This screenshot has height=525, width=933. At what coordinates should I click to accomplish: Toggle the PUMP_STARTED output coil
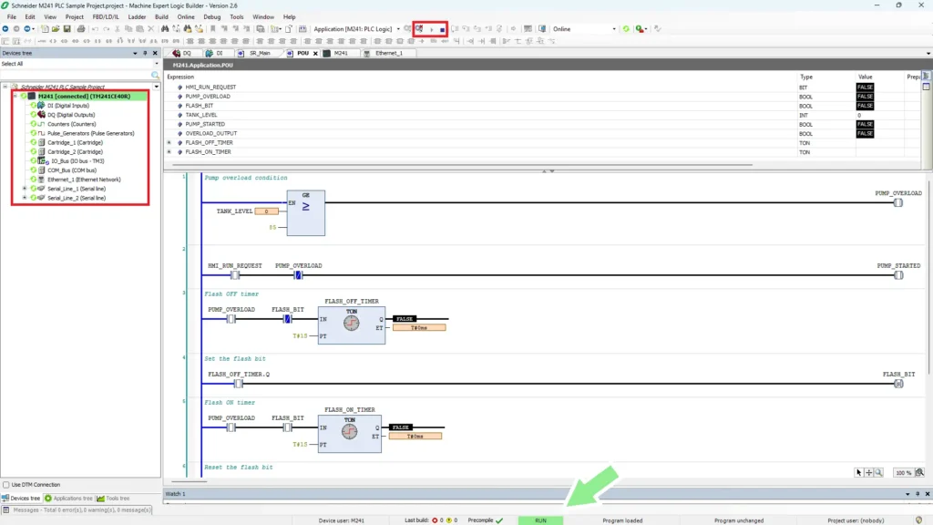pyautogui.click(x=898, y=275)
